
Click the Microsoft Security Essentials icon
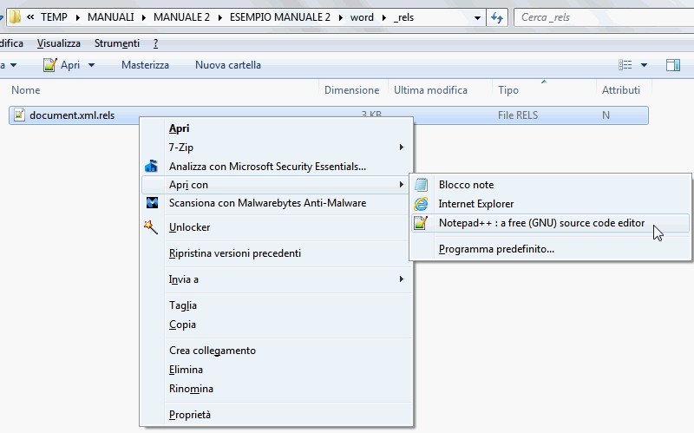coord(152,166)
